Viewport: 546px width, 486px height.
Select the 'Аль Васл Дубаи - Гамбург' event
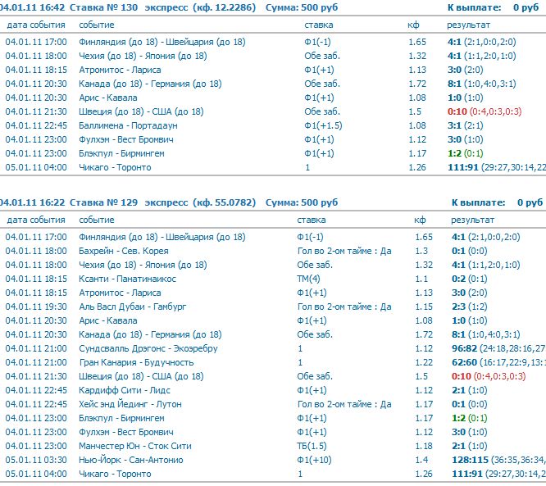[132, 307]
